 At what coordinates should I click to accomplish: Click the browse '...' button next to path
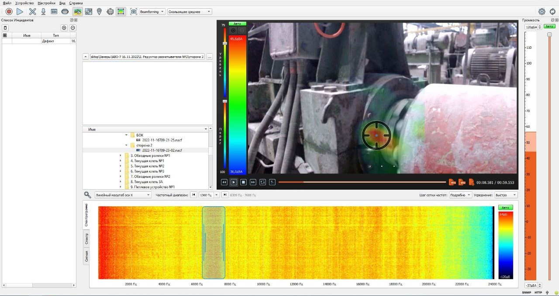click(210, 57)
